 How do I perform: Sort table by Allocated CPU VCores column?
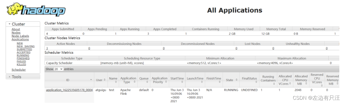[285, 80]
